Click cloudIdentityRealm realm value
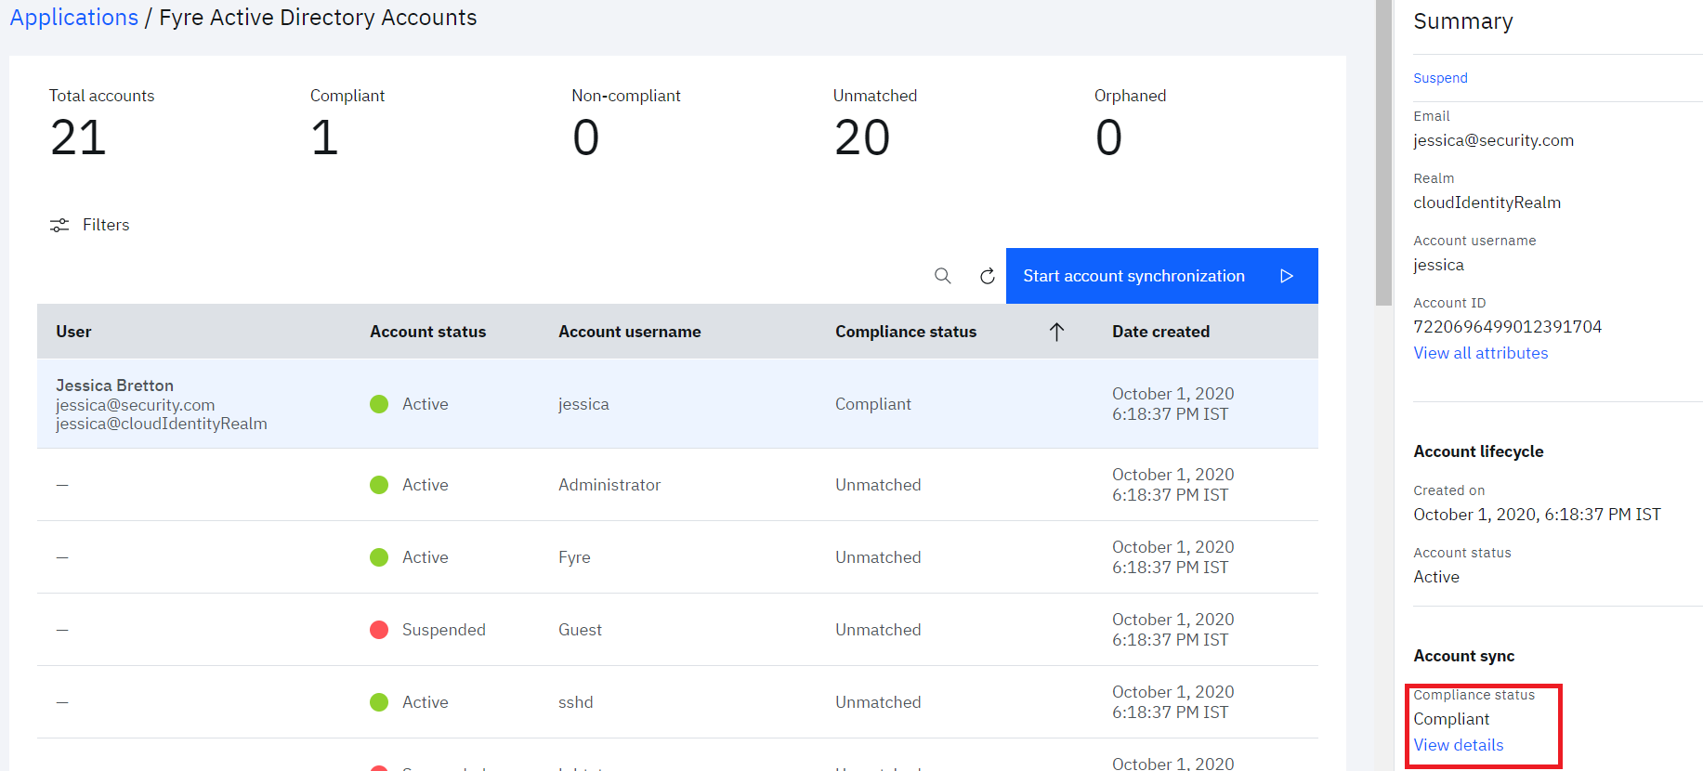 click(1487, 203)
